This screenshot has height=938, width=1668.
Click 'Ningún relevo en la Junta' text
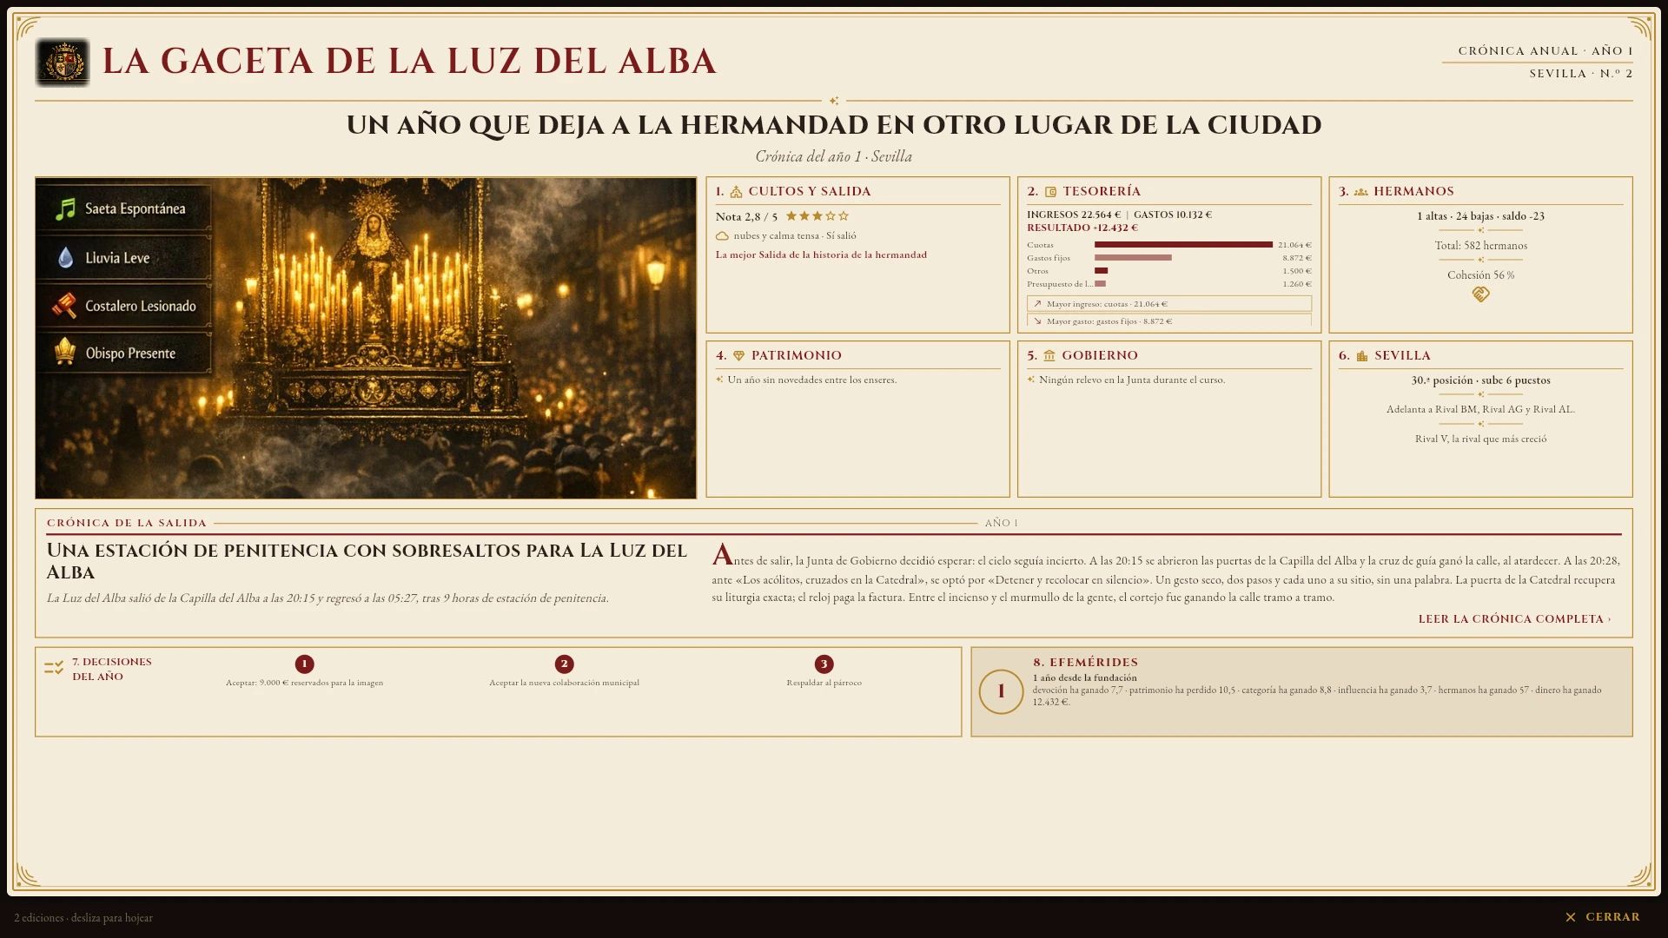1132,380
